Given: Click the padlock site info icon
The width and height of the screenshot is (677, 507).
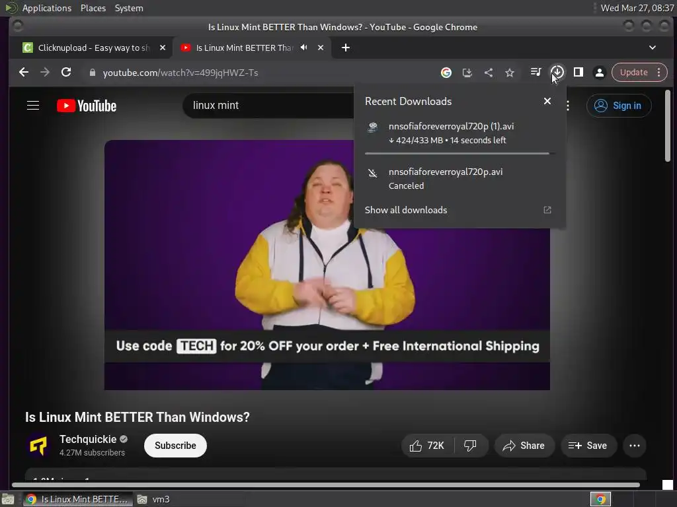Looking at the screenshot, I should click(x=92, y=73).
